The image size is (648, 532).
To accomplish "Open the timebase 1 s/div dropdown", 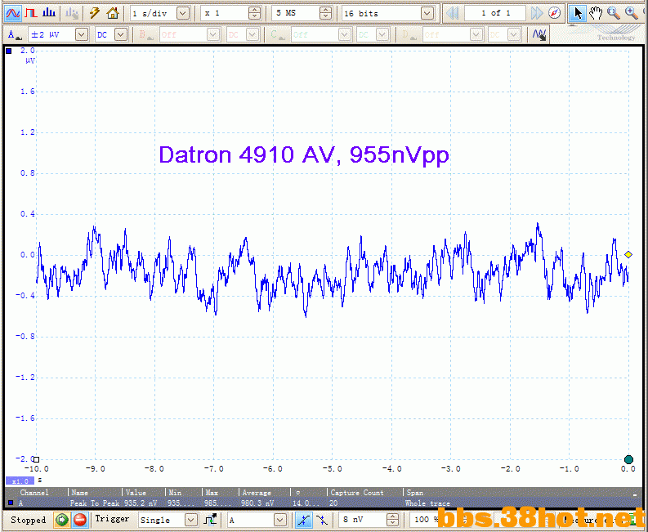I will [x=183, y=13].
